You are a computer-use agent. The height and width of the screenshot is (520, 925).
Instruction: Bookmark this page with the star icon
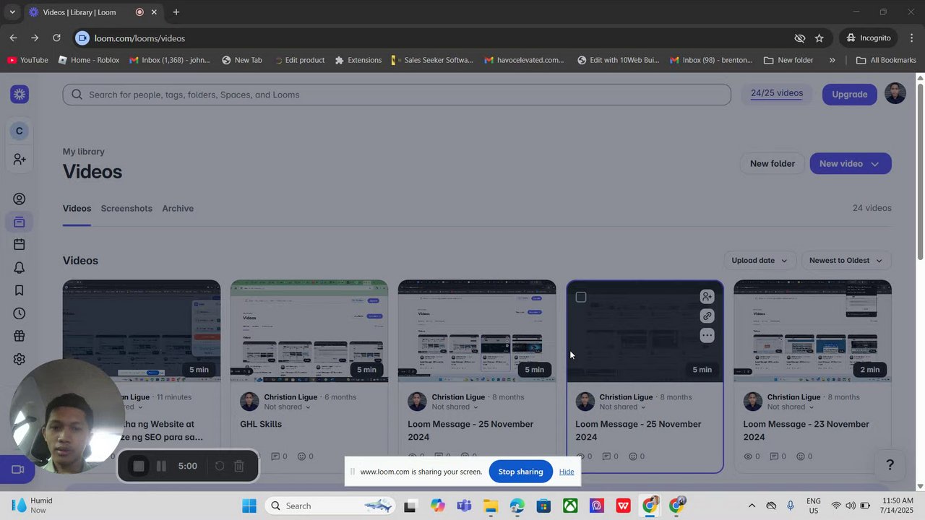point(819,38)
